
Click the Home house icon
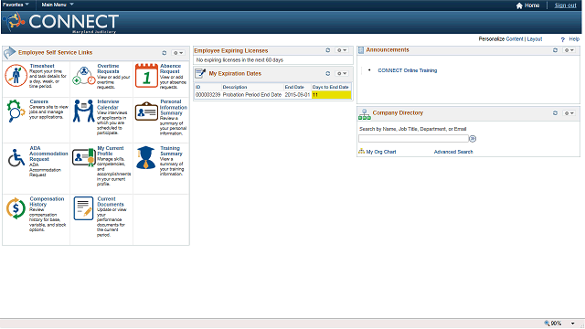(519, 5)
